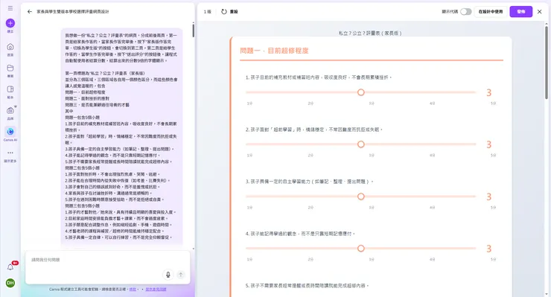Click question 2 text about 超前學習

pyautogui.click(x=313, y=130)
